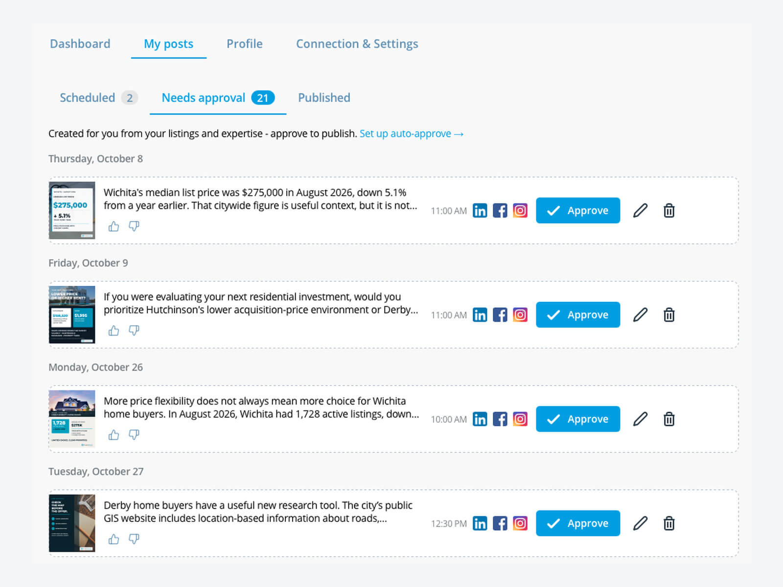The height and width of the screenshot is (587, 783).
Task: Go to the Profile tab
Action: pyautogui.click(x=245, y=44)
